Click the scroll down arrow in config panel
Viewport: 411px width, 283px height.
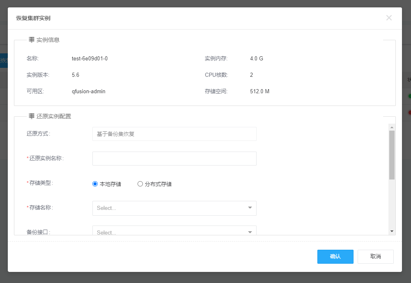click(x=392, y=231)
